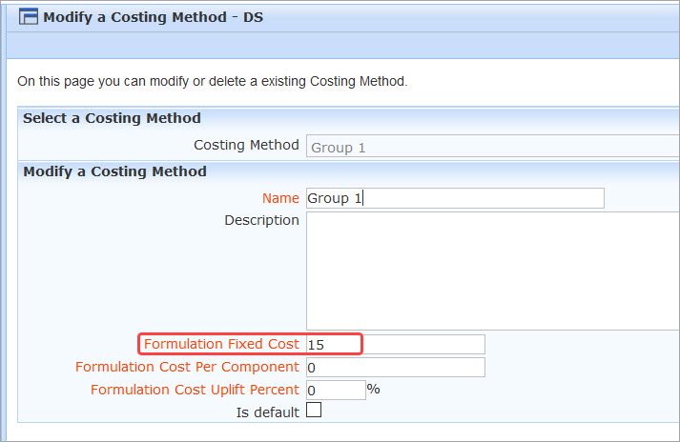Screen dimensions: 680x442
Task: Click the Formulation Cost Uplift Percent field
Action: coord(336,390)
